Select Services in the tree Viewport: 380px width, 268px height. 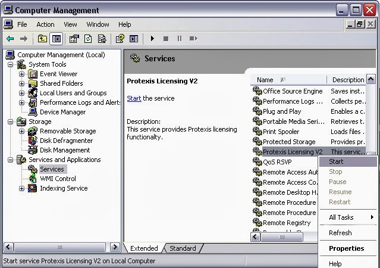(52, 169)
